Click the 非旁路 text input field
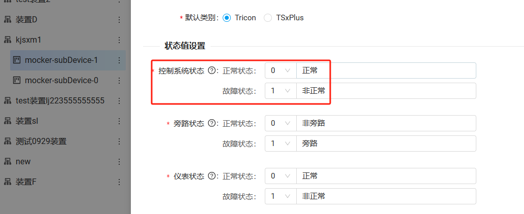524x214 pixels. 386,123
